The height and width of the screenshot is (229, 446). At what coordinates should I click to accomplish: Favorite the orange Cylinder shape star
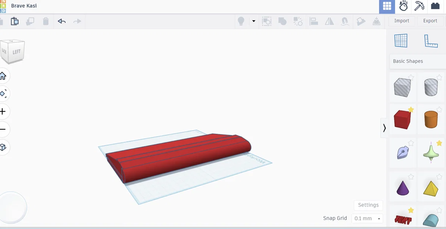click(x=439, y=110)
